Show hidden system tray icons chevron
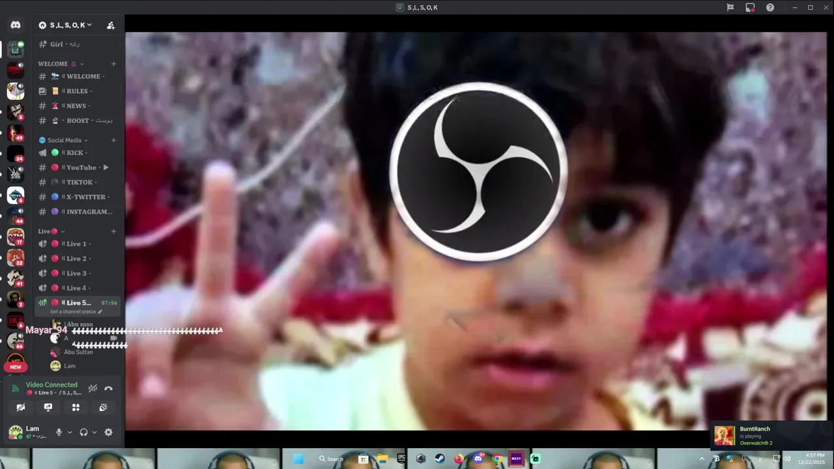 click(x=702, y=459)
